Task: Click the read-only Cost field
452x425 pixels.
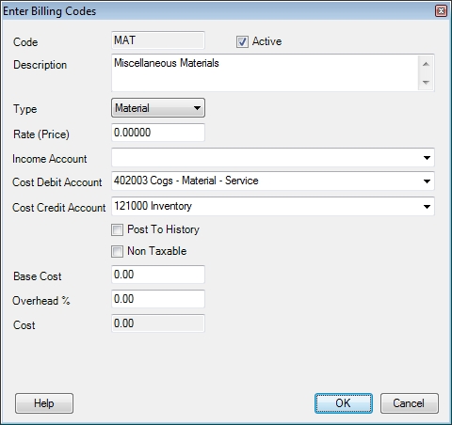Action: tap(158, 323)
